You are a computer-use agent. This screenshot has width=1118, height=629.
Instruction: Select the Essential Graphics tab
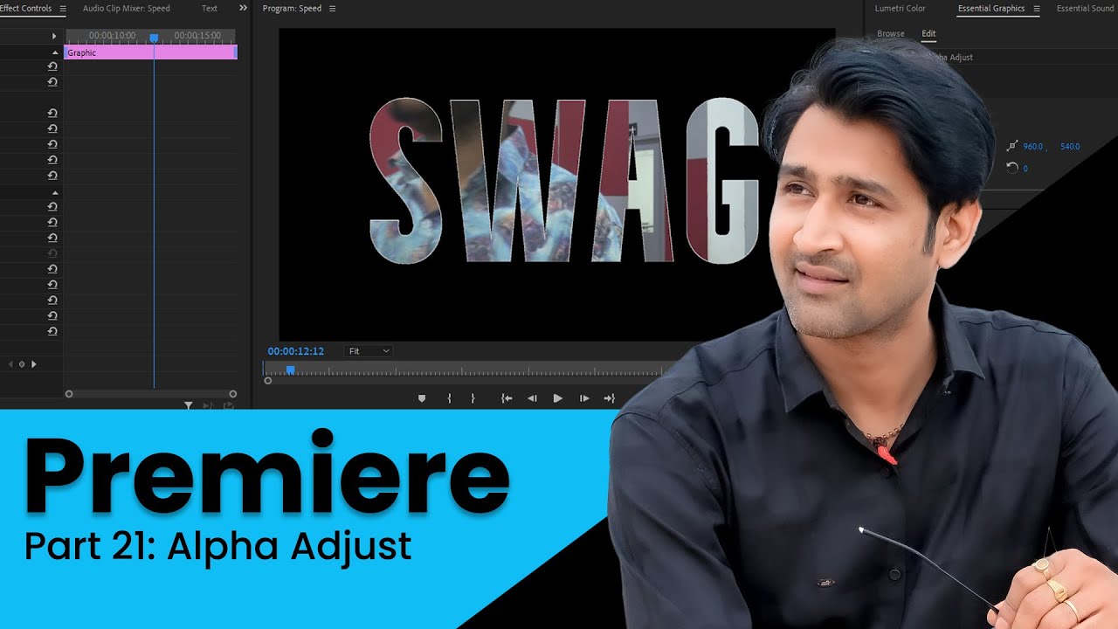pos(991,9)
